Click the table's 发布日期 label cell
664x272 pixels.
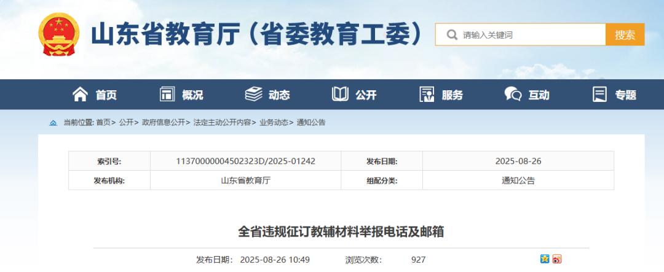pyautogui.click(x=382, y=161)
